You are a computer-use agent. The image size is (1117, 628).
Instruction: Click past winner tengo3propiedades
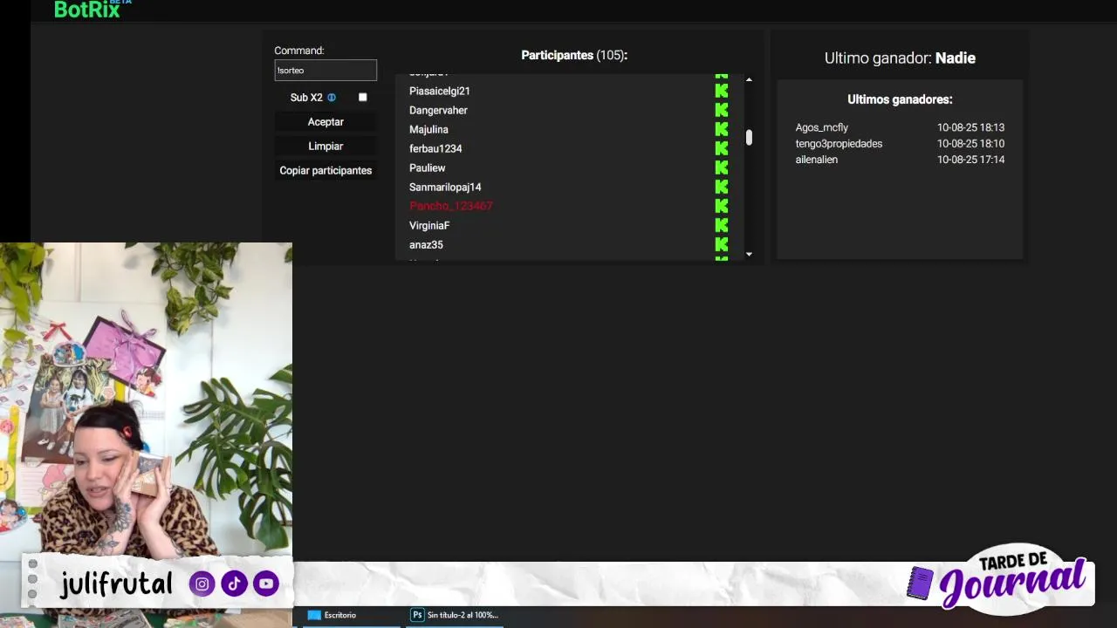point(839,143)
